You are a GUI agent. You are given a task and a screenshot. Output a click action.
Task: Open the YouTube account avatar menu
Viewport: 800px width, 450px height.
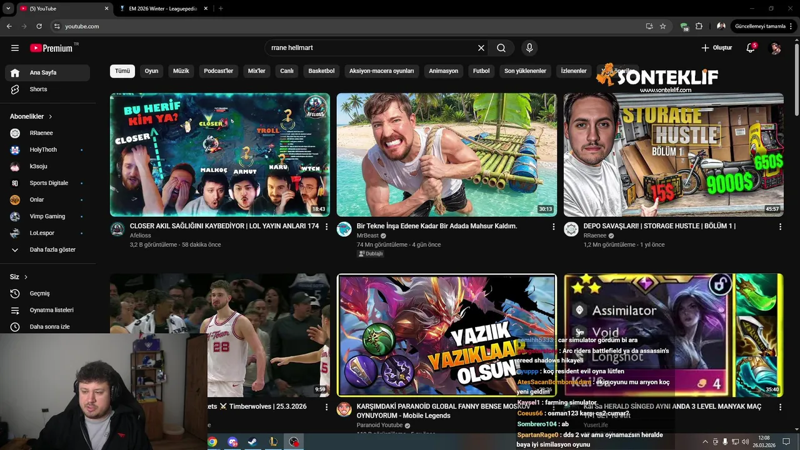pos(776,48)
